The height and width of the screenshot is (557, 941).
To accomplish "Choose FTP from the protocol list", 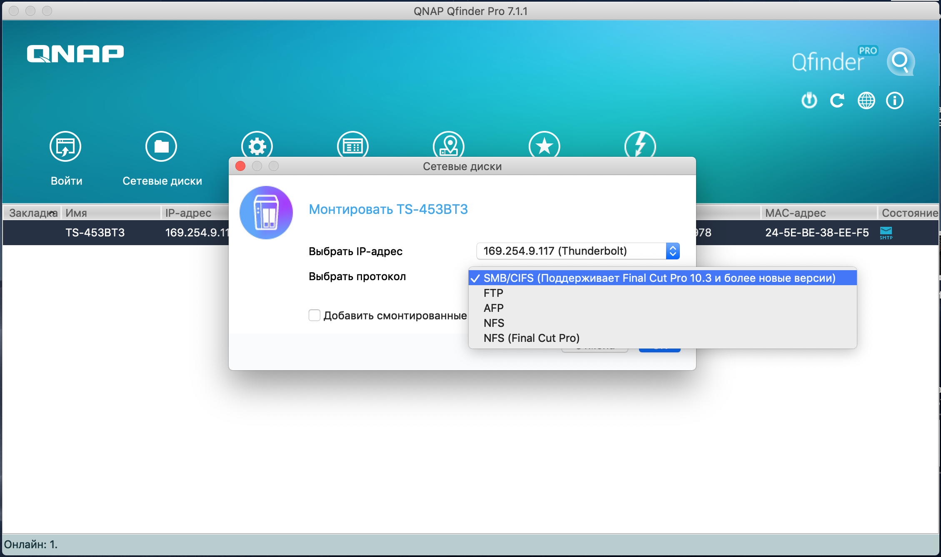I will point(493,293).
